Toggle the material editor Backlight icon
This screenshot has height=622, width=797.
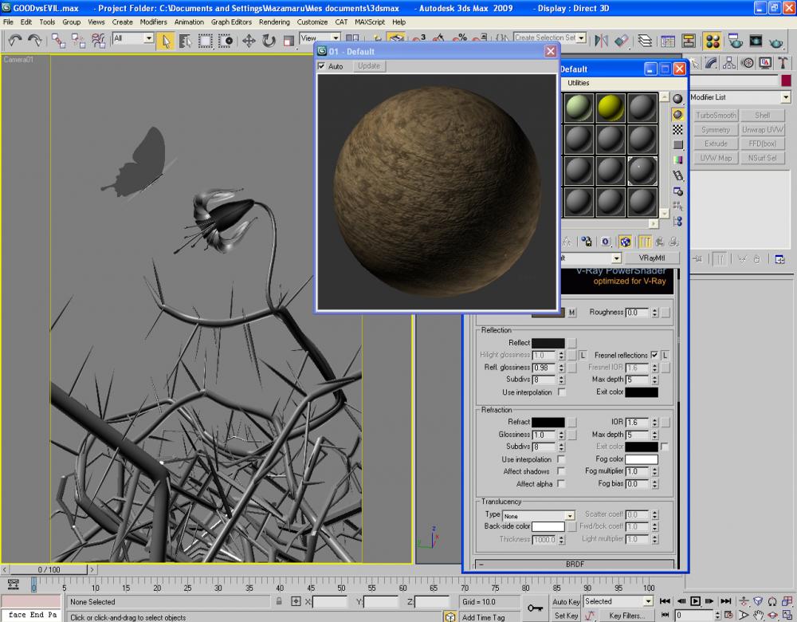pyautogui.click(x=678, y=114)
